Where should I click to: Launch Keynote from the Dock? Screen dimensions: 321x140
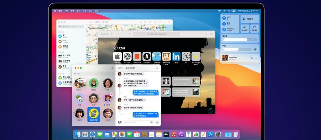tap(188, 134)
